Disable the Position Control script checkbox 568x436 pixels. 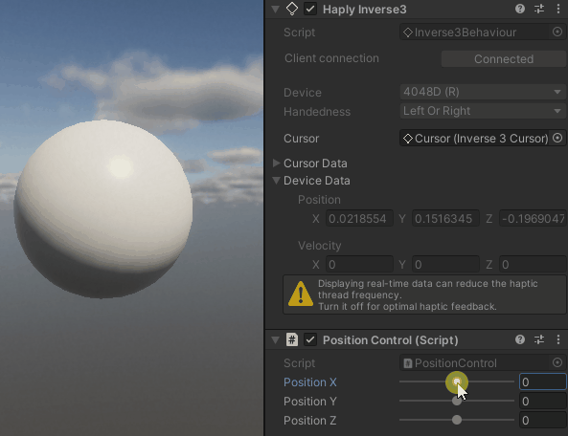point(310,339)
